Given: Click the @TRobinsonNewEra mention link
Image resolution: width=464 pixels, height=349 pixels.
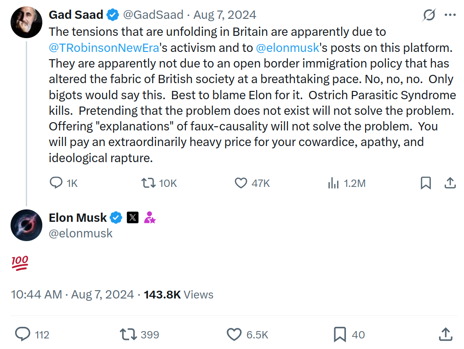Looking at the screenshot, I should 104,48.
